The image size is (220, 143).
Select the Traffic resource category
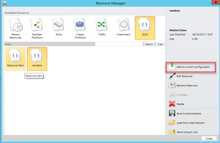pyautogui.click(x=102, y=28)
